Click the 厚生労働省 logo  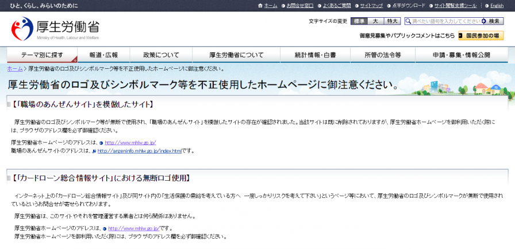[x=55, y=29]
